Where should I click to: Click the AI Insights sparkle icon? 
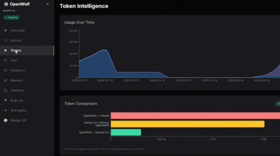(5, 110)
